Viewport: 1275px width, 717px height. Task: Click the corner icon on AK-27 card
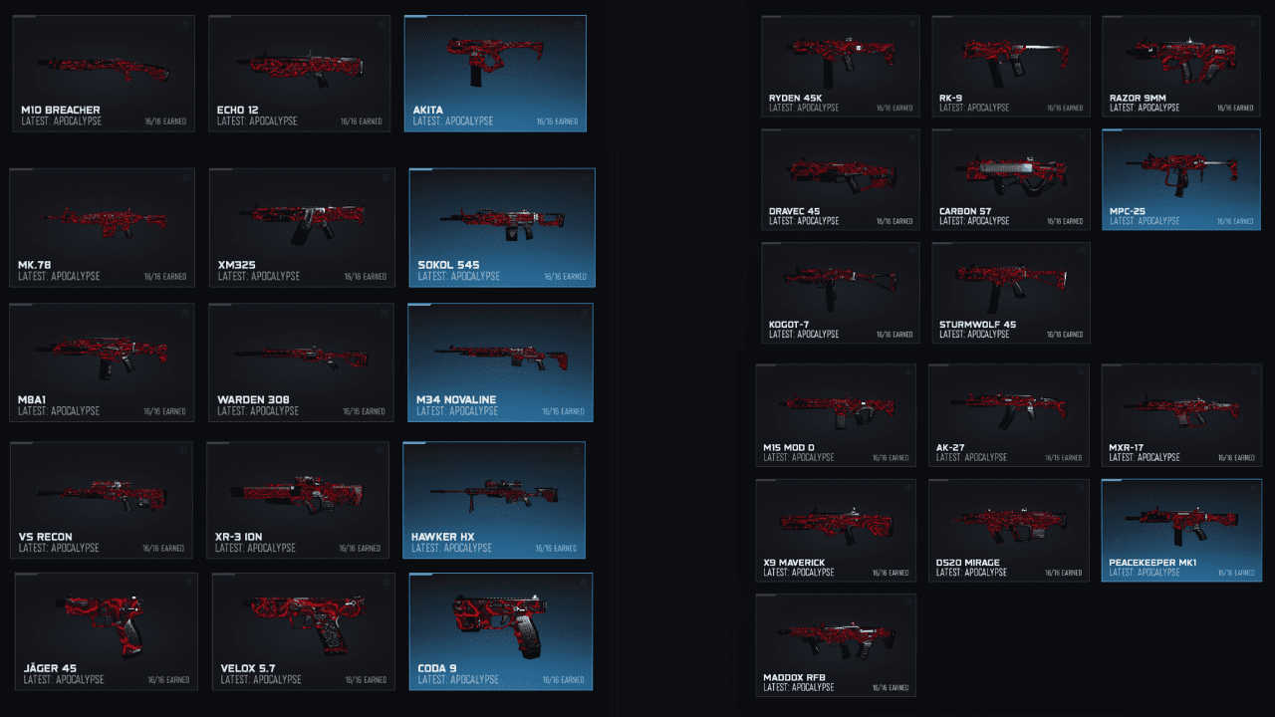pyautogui.click(x=1079, y=372)
